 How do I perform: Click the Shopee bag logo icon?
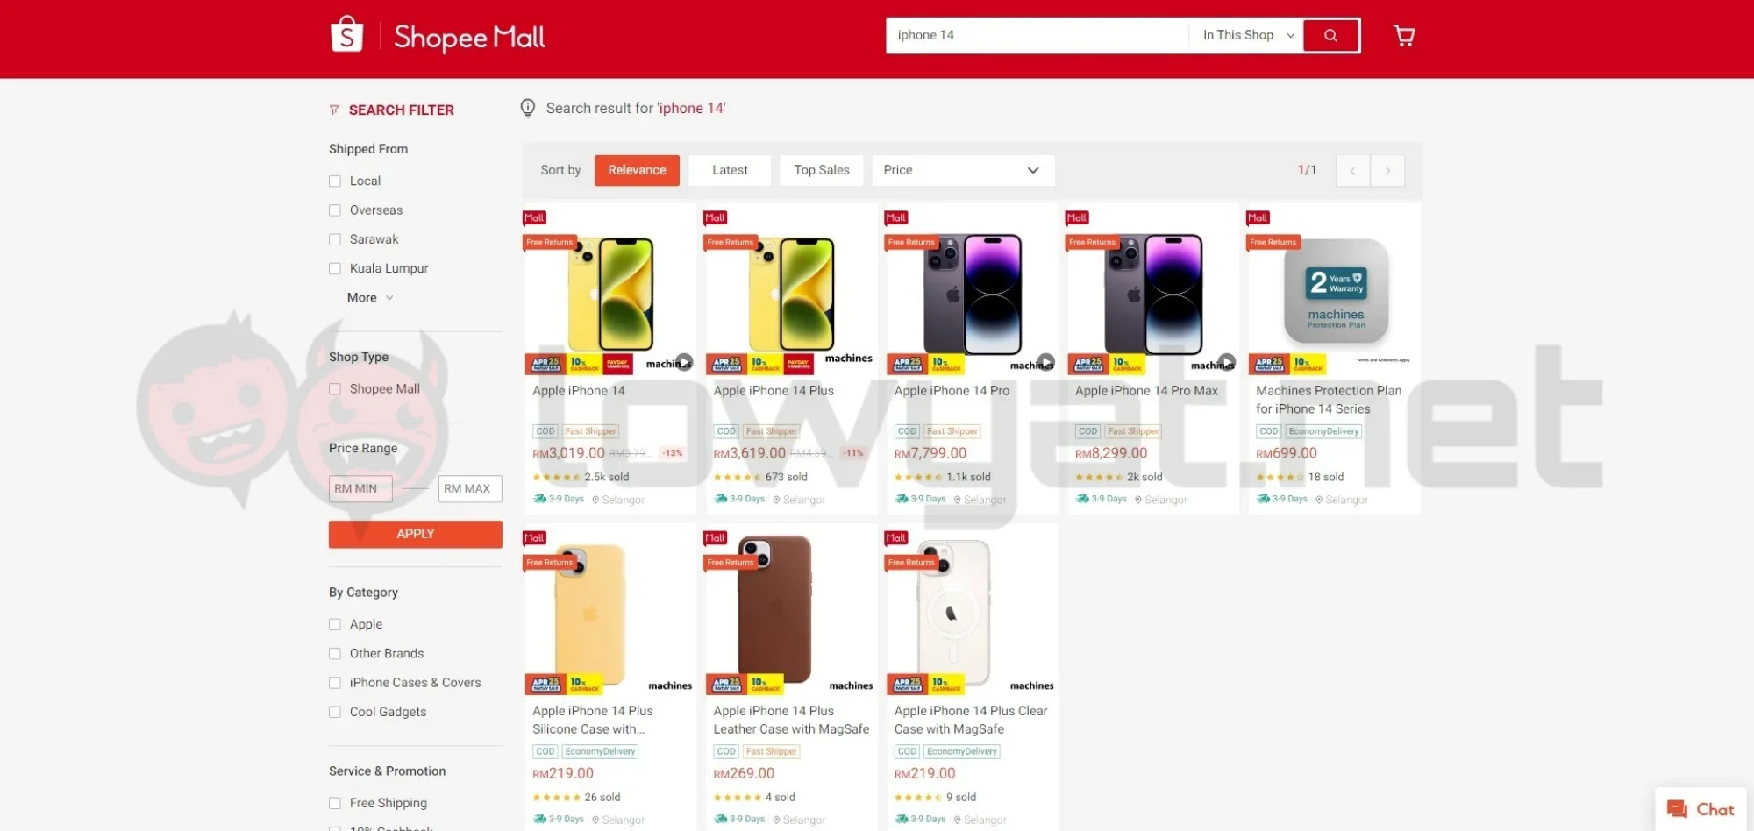click(x=346, y=35)
